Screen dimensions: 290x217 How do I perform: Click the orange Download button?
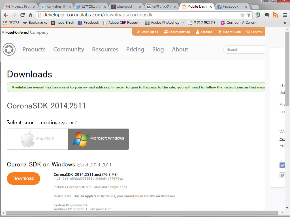[24, 179]
